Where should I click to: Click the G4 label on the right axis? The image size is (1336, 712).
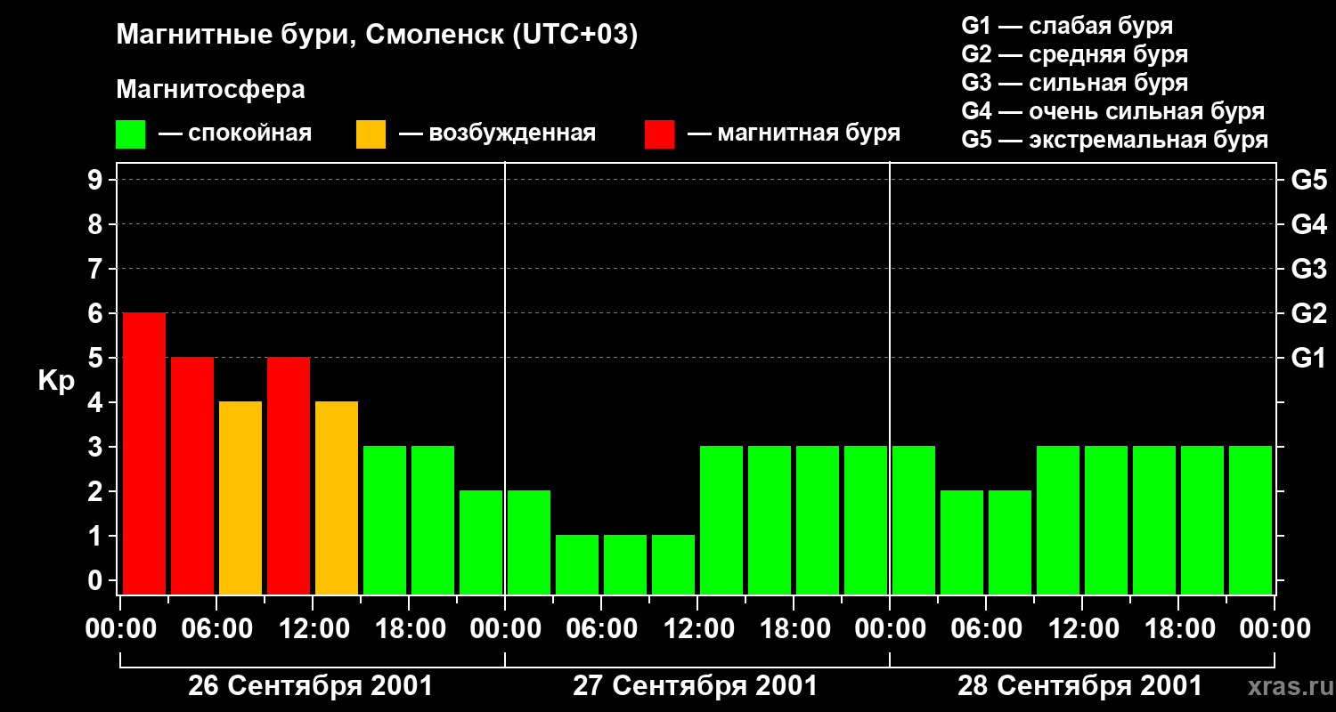click(x=1309, y=224)
